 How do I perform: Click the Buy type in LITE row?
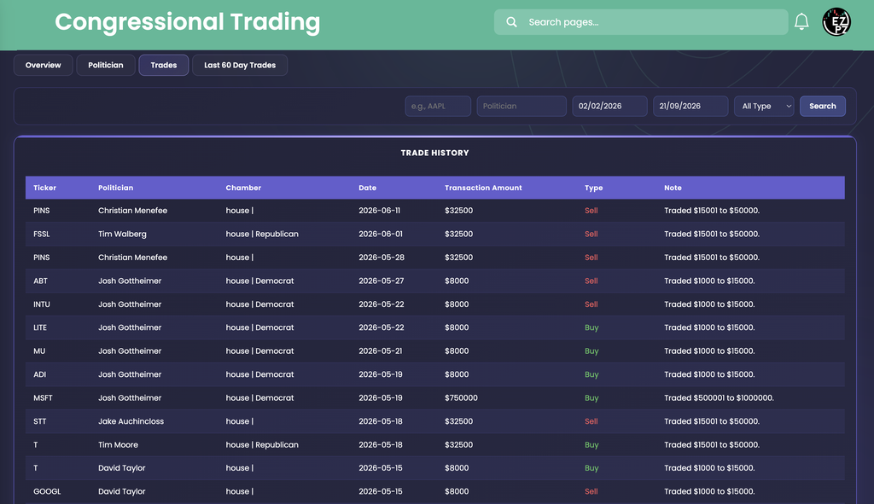coord(591,327)
